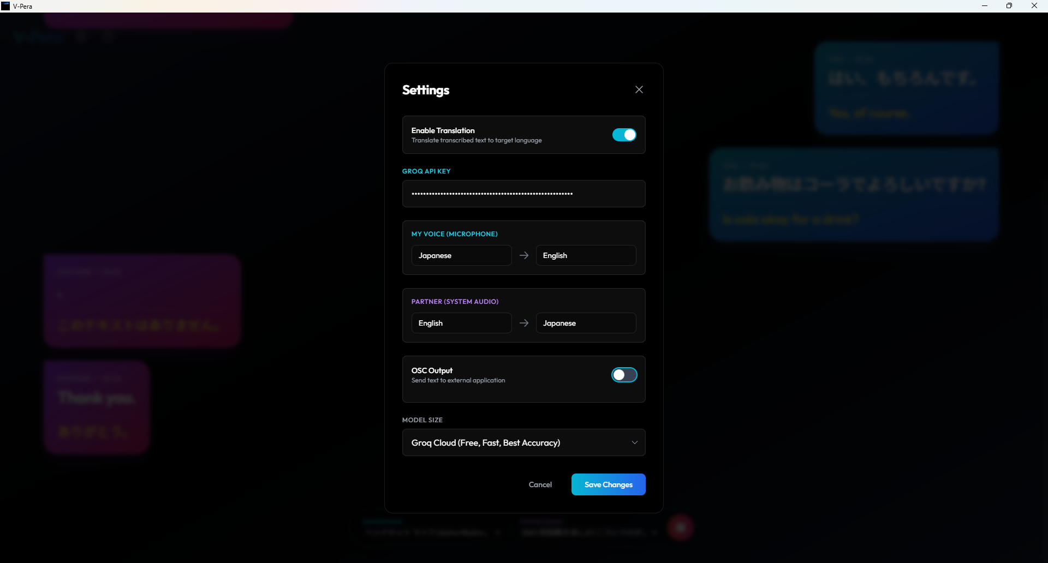Open Partner source language English dropdown
This screenshot has width=1048, height=563.
point(461,323)
